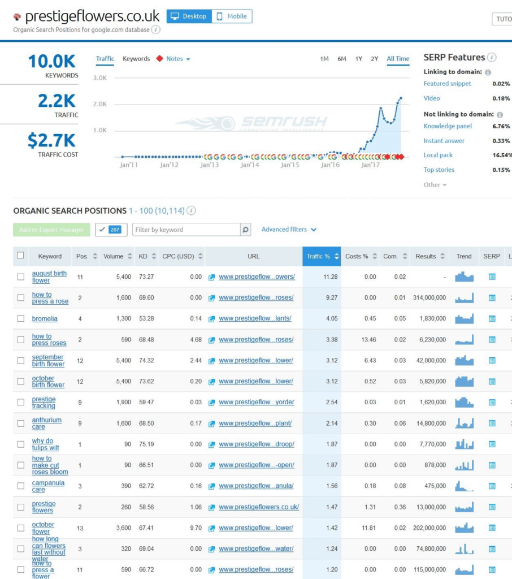Open SERP snapshot icon for prestige flowers row
Image resolution: width=512 pixels, height=579 pixels.
click(492, 507)
